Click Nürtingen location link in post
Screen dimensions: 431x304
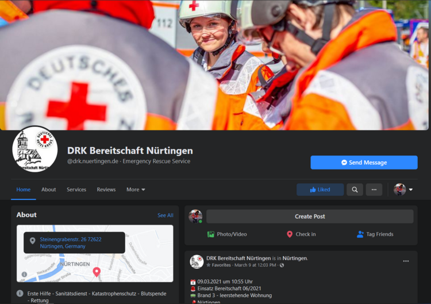pyautogui.click(x=295, y=258)
